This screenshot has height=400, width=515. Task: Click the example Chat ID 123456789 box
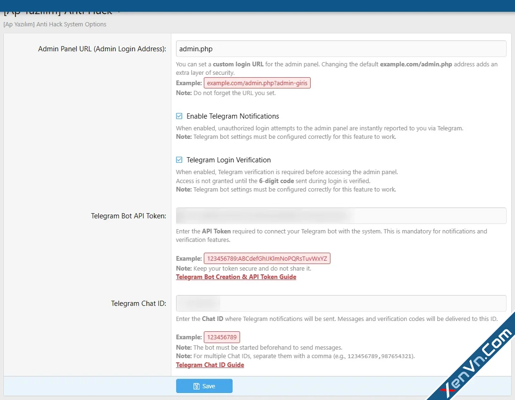(x=222, y=337)
